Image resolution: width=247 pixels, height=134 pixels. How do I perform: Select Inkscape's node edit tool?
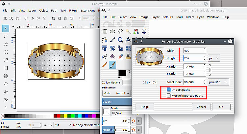[6, 36]
